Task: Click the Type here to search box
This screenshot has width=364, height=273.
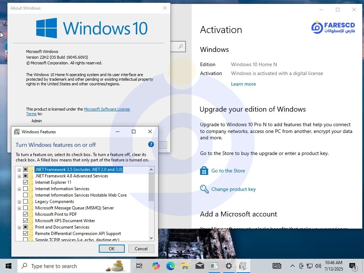Action: tap(74, 266)
